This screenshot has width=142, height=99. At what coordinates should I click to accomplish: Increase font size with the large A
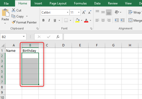click(x=84, y=12)
